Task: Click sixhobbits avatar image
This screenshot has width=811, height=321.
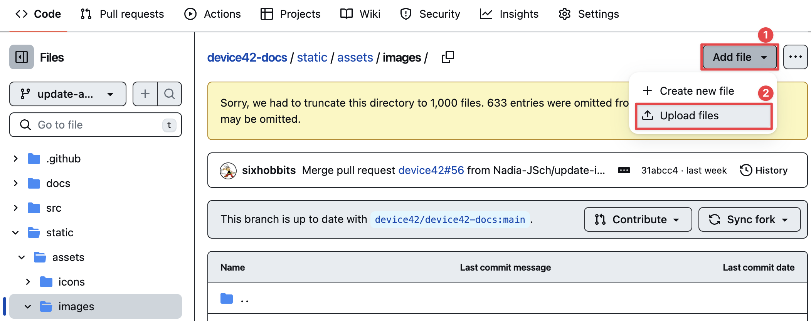Action: point(228,171)
